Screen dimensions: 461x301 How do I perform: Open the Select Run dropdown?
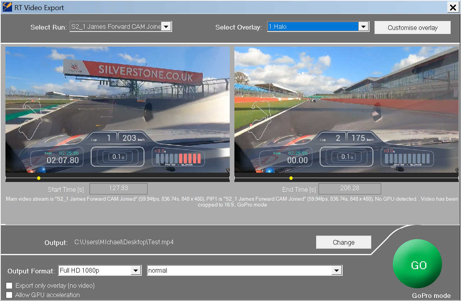[x=166, y=26]
